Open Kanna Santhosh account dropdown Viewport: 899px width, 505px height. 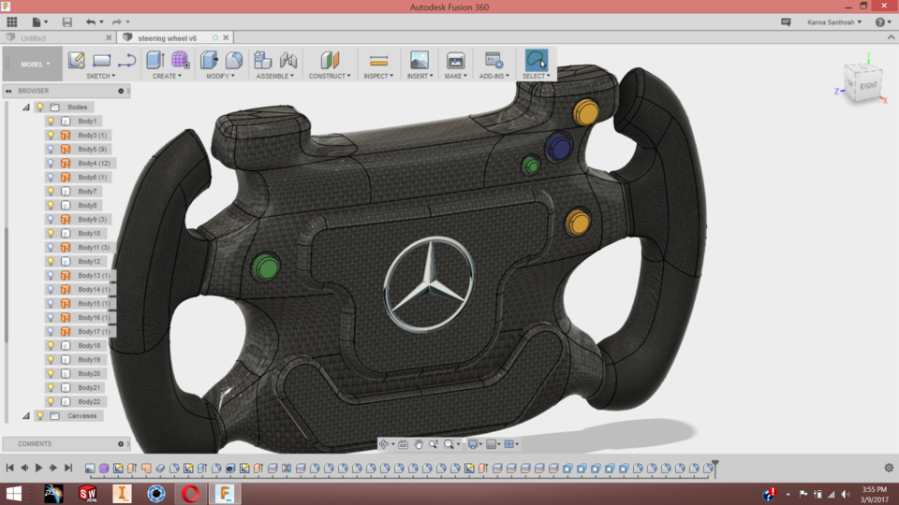(834, 22)
